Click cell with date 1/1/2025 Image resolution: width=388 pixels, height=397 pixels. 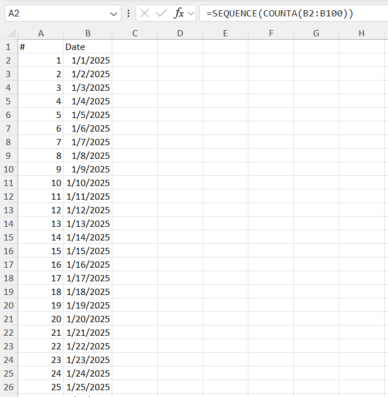click(x=87, y=60)
